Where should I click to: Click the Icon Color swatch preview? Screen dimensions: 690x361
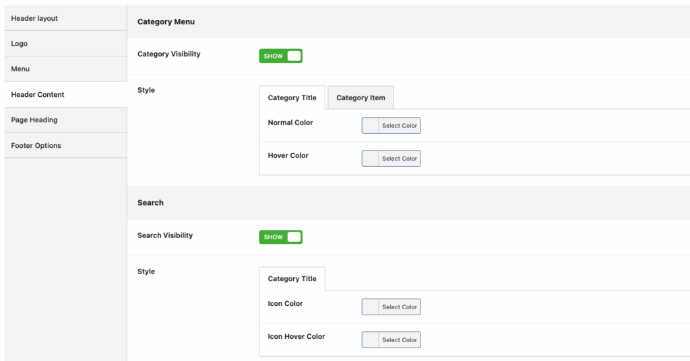pos(371,307)
